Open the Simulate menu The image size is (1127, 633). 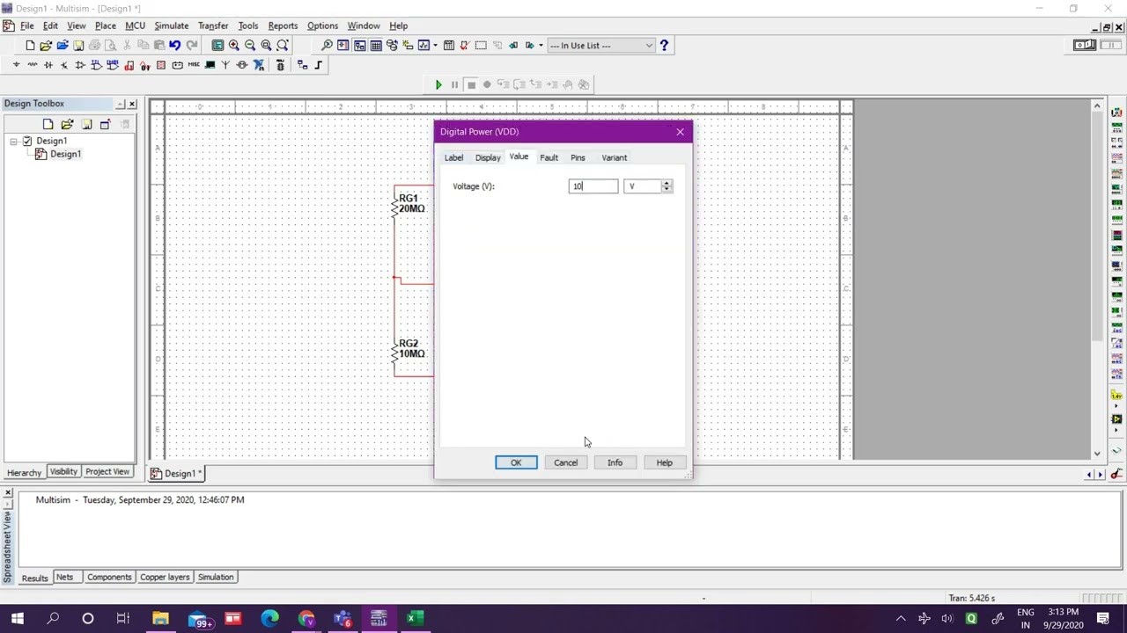click(x=172, y=25)
